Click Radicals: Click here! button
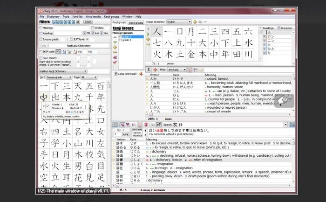This screenshot has width=326, height=202. (x=79, y=46)
